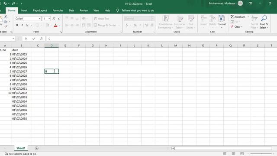Open Conditional Formatting menu
277x156 pixels.
pos(165,22)
